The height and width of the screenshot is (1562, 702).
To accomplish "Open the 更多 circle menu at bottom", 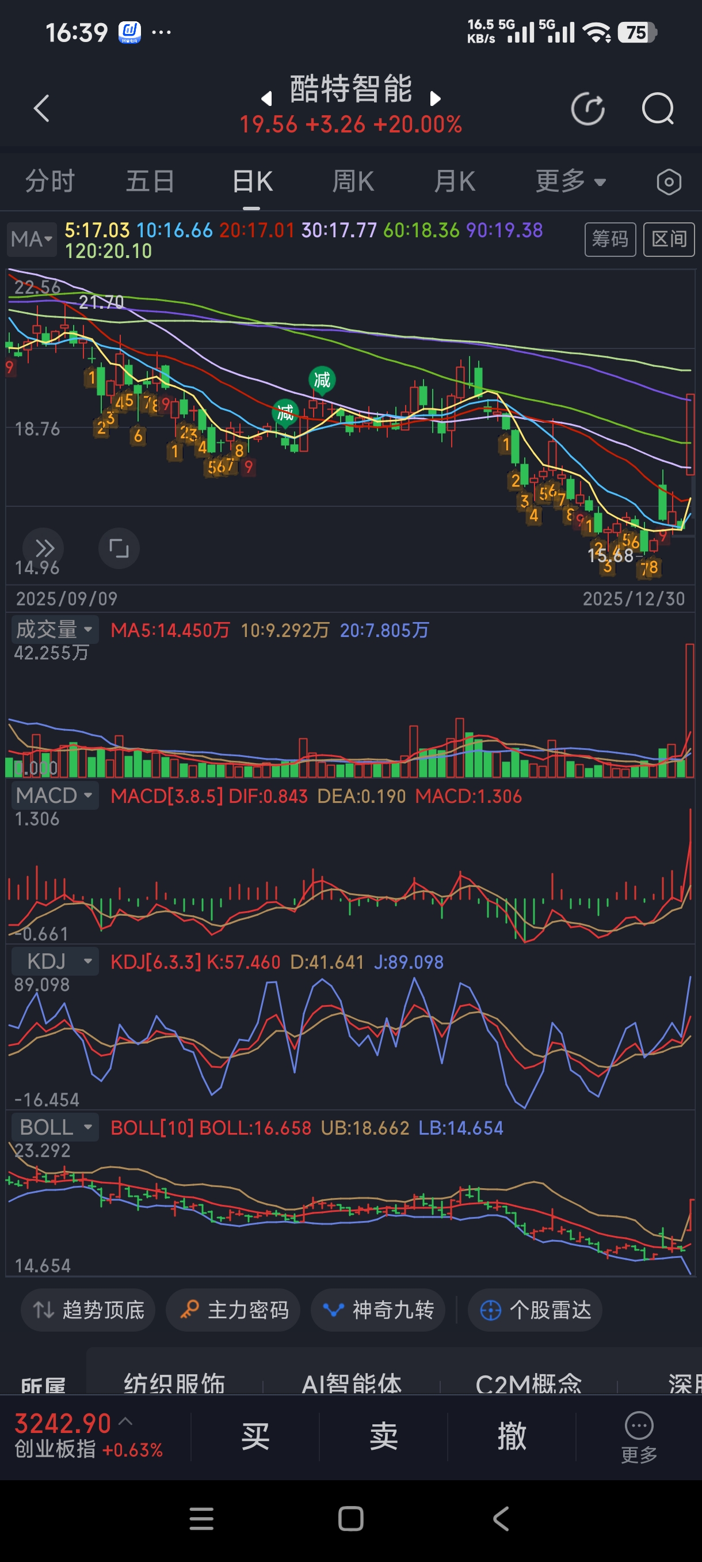I will tap(638, 1436).
